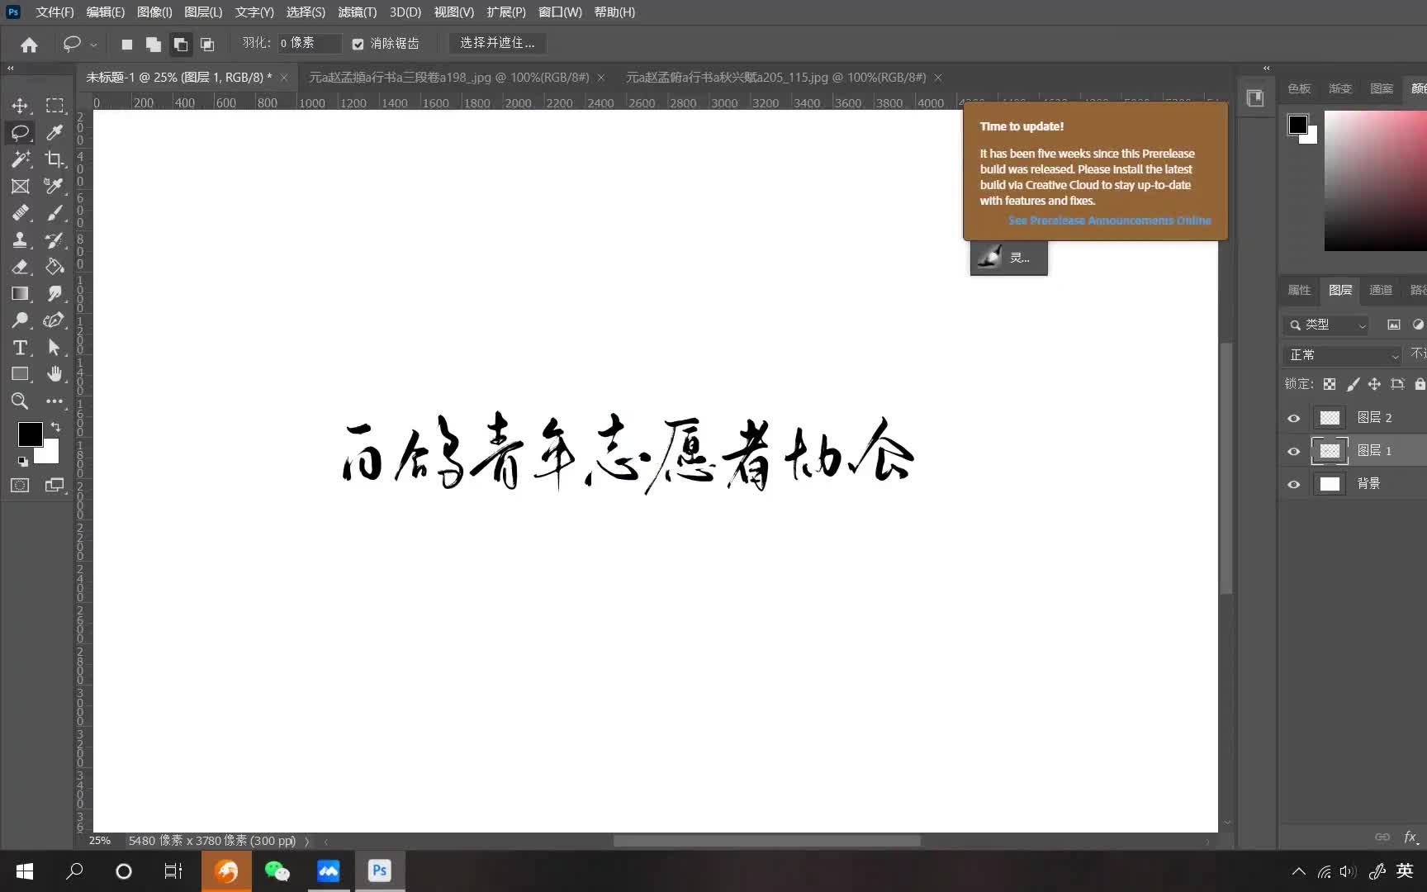The height and width of the screenshot is (892, 1427).
Task: Select the Eraser tool
Action: click(20, 267)
